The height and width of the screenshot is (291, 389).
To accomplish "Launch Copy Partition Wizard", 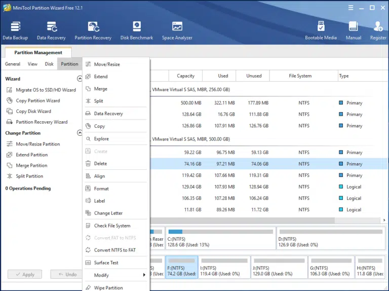I will [33, 100].
